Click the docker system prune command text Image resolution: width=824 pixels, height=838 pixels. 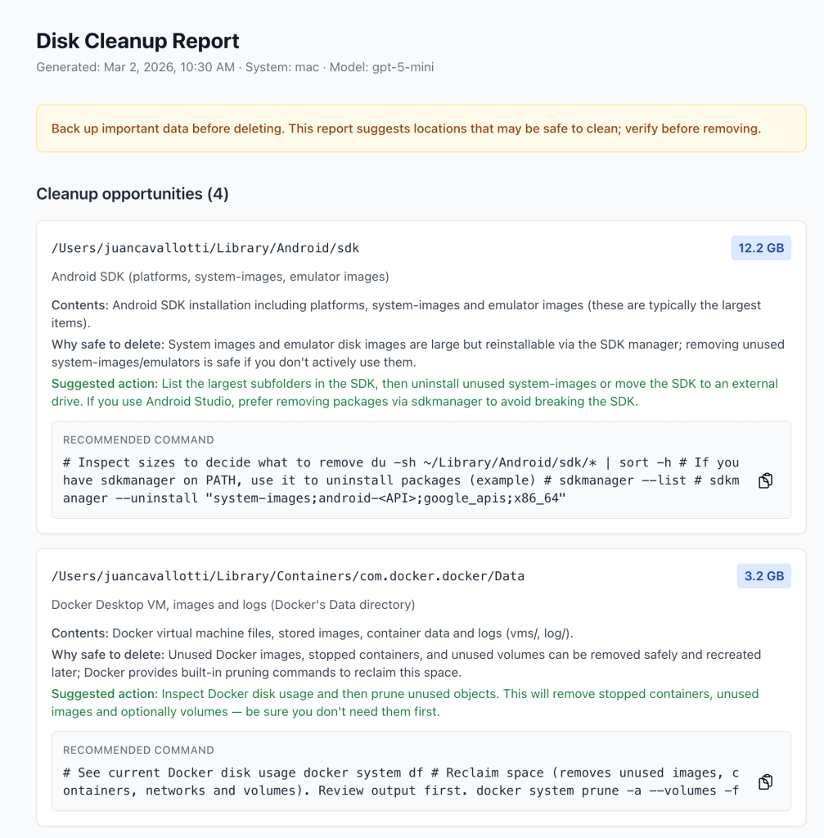[x=401, y=782]
